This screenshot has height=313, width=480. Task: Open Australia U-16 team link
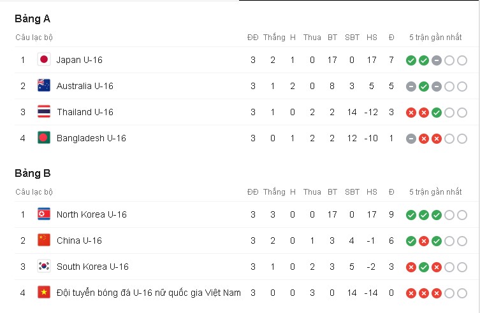[x=85, y=86]
